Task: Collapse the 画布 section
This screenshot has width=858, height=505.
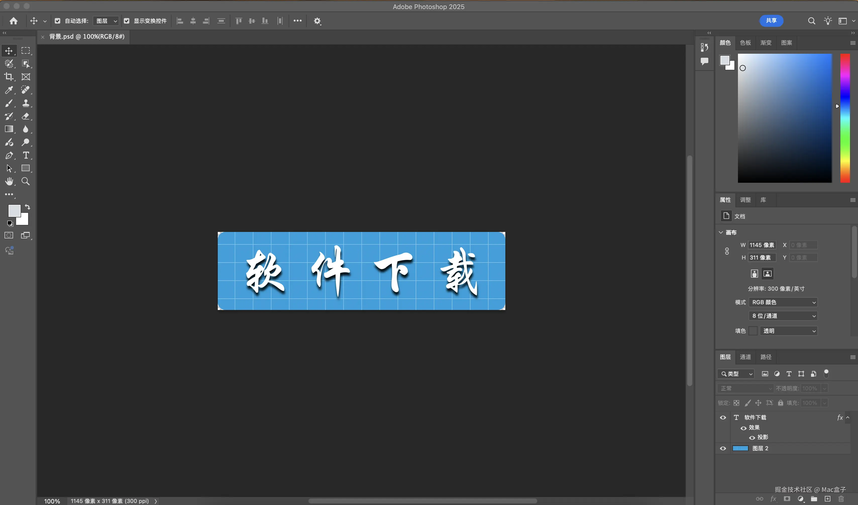Action: tap(721, 232)
